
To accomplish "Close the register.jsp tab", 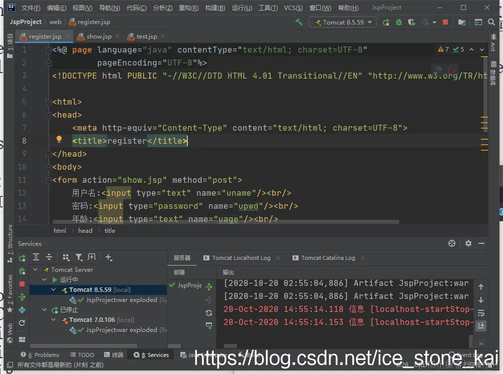I will coord(67,36).
